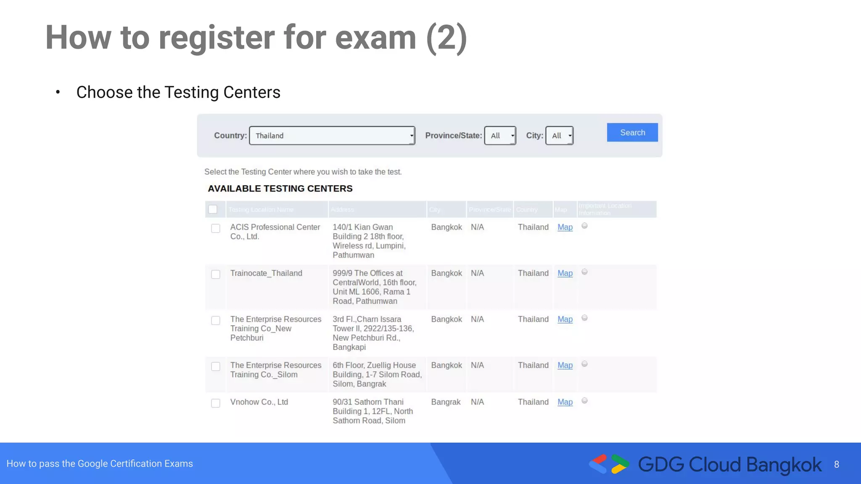Screen dimensions: 861x484
Task: Click location info icon for Silom row
Action: pyautogui.click(x=584, y=364)
